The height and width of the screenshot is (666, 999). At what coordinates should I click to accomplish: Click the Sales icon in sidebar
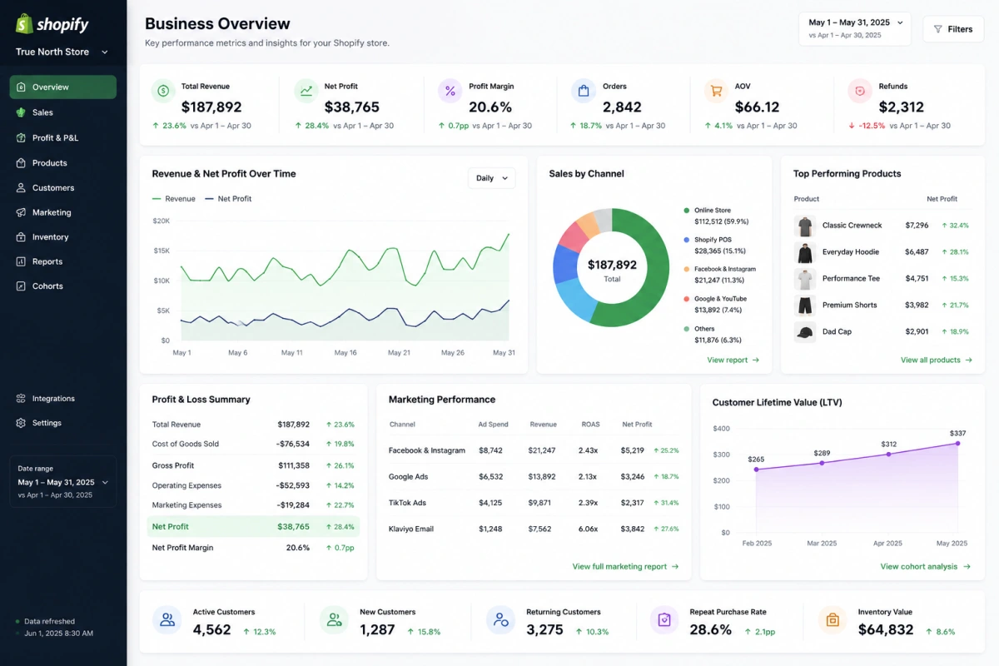[x=21, y=112]
